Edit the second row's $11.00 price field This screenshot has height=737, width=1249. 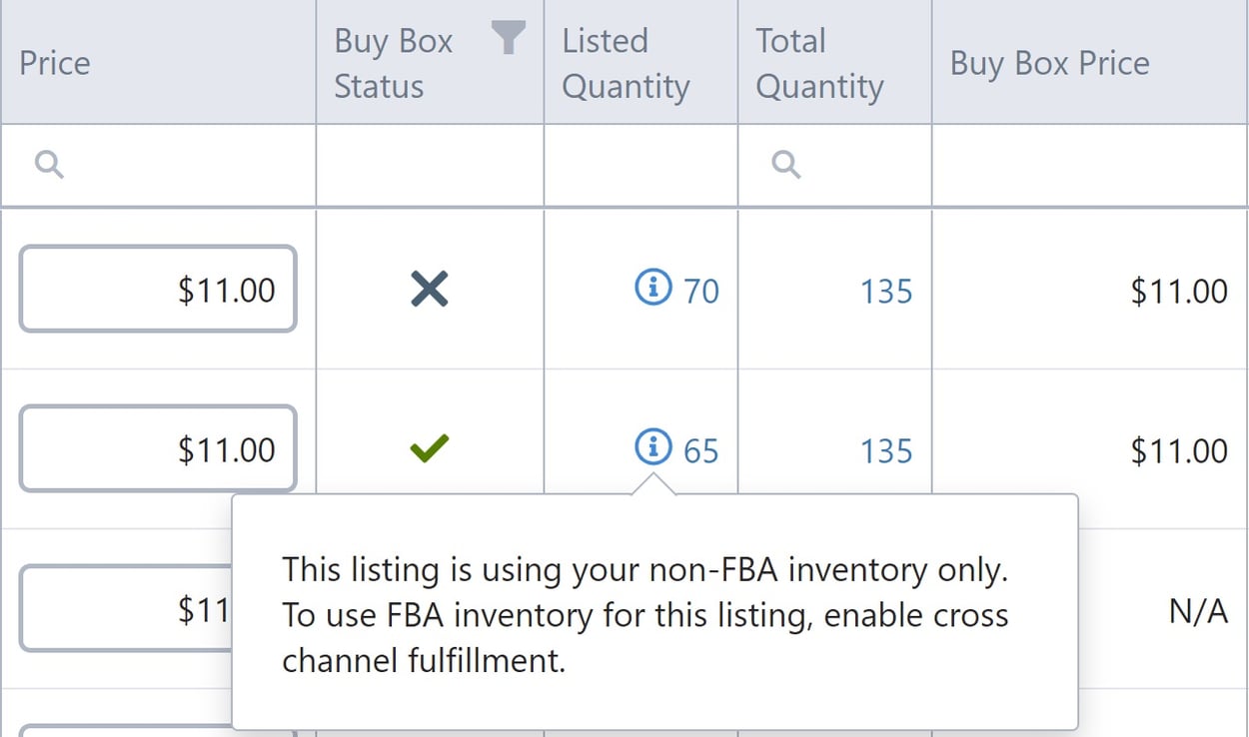coord(157,447)
